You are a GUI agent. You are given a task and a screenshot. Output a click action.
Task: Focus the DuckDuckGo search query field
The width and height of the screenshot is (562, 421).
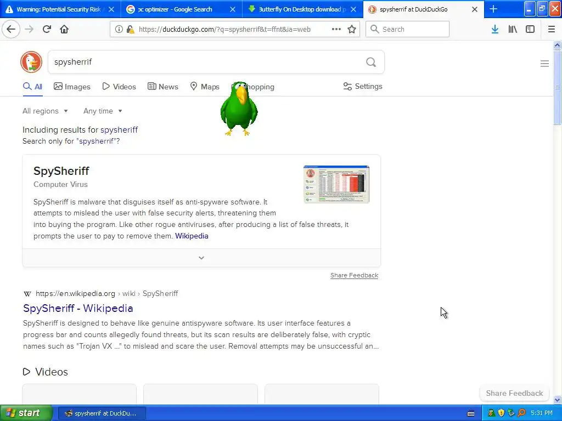pos(206,62)
